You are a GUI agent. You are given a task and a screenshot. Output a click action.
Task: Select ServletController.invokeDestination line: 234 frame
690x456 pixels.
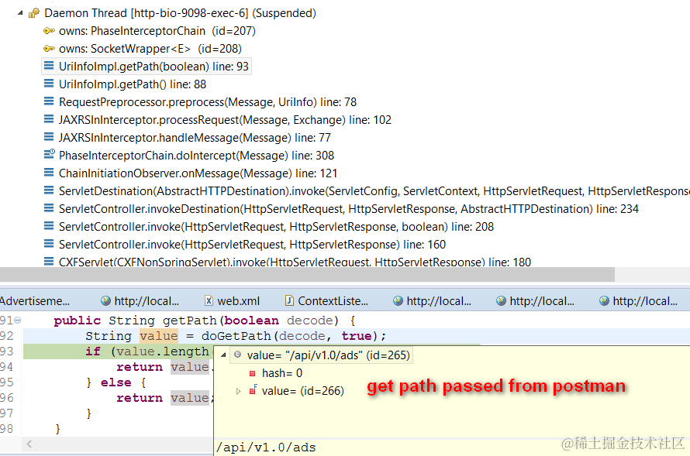[349, 209]
